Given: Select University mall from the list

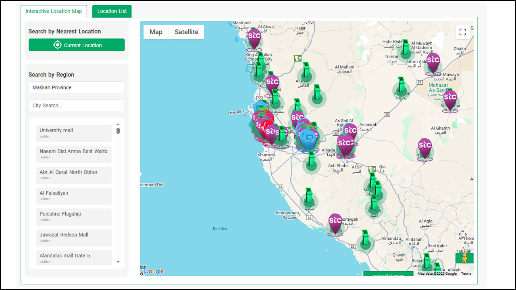Looking at the screenshot, I should point(74,133).
